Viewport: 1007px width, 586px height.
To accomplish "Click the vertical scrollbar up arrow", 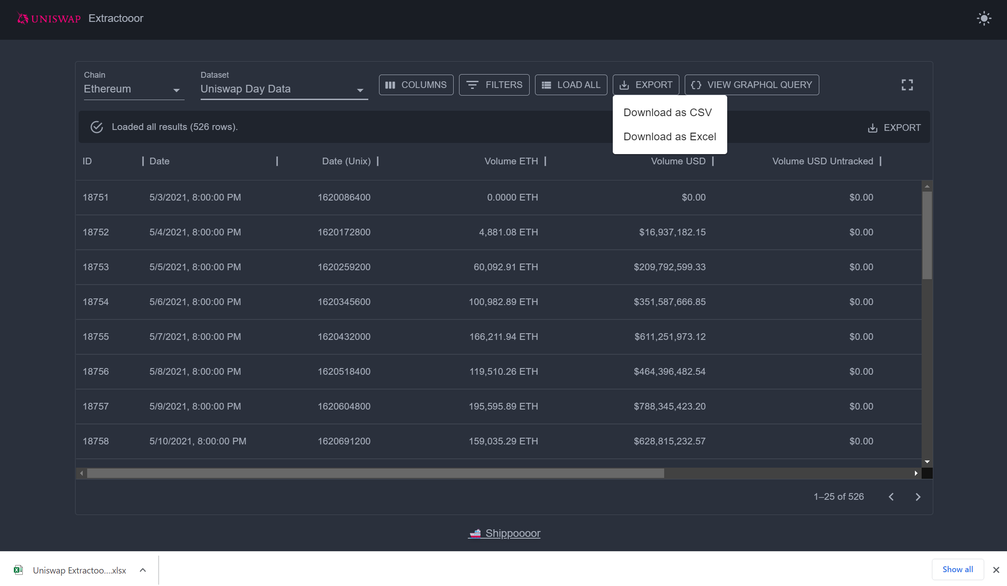I will pyautogui.click(x=927, y=186).
